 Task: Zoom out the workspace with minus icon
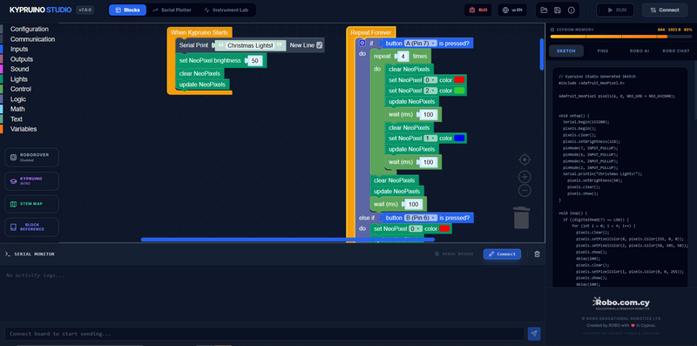524,191
